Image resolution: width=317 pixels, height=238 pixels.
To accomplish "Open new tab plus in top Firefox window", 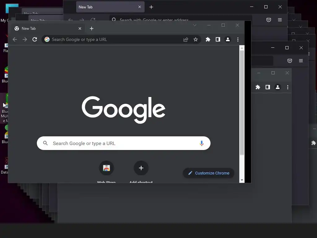I will coord(151,7).
